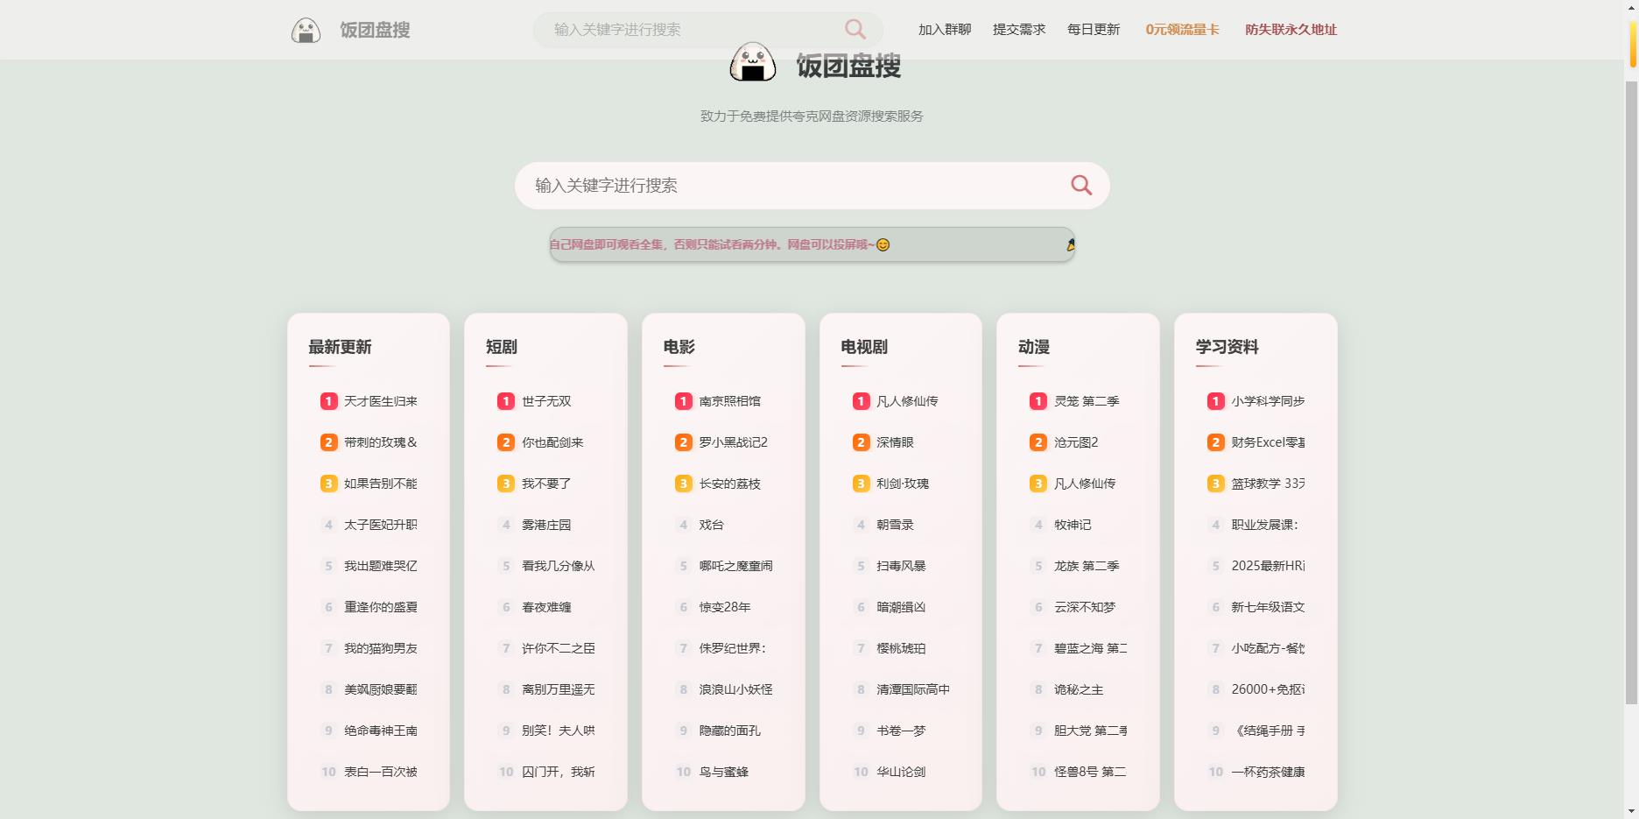The width and height of the screenshot is (1639, 819).
Task: Click the 0元领流量卡 link
Action: point(1180,29)
